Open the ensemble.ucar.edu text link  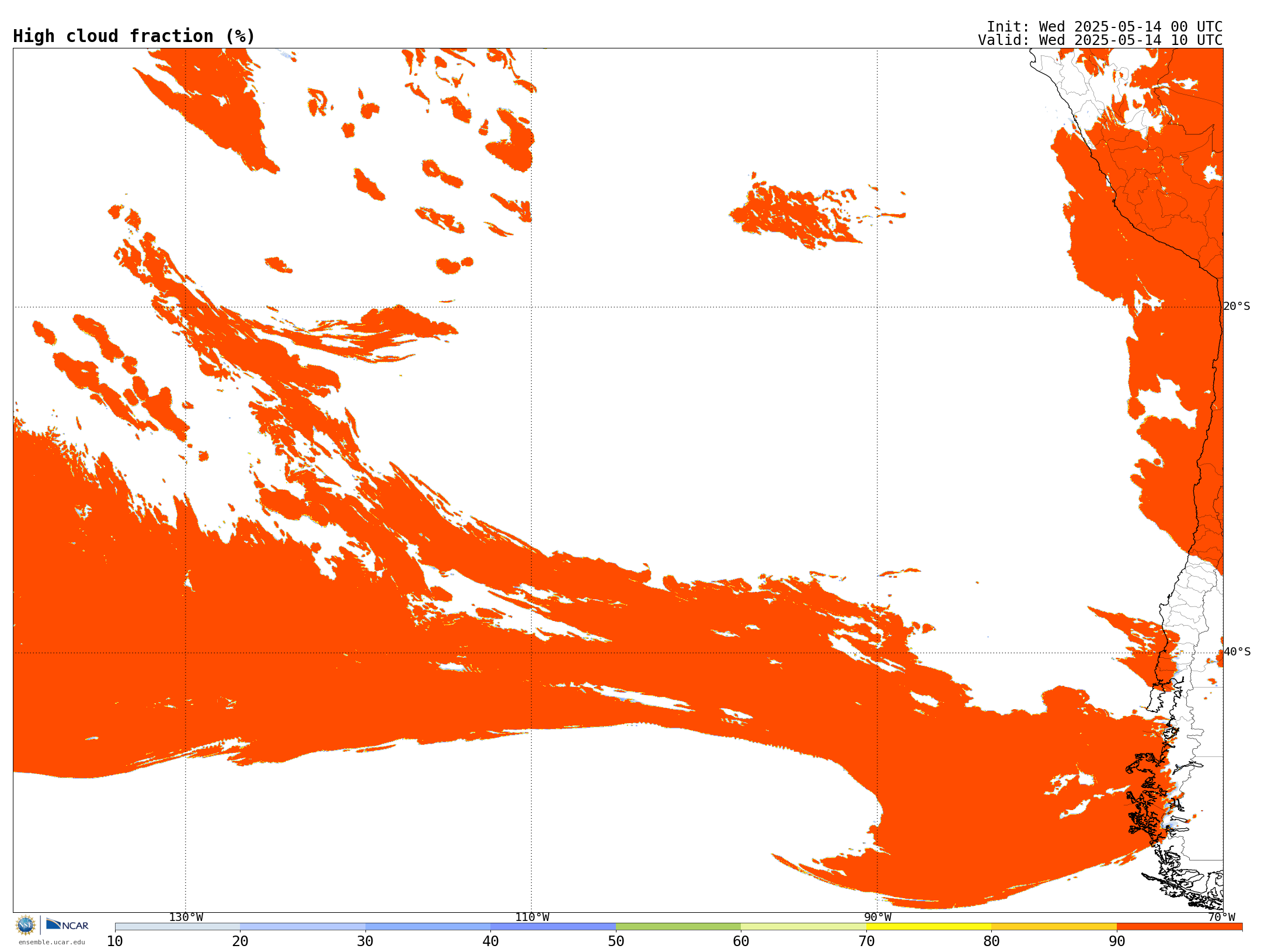click(x=51, y=942)
